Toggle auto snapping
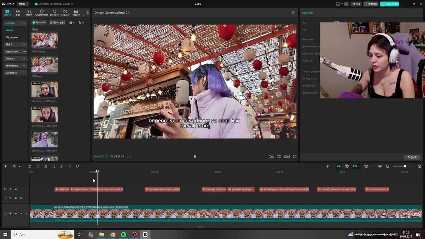 point(347,166)
